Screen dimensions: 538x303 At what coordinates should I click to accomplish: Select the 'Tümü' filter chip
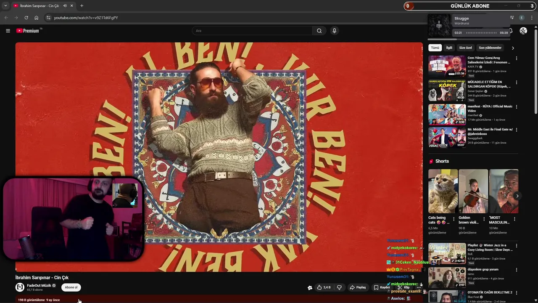click(435, 48)
